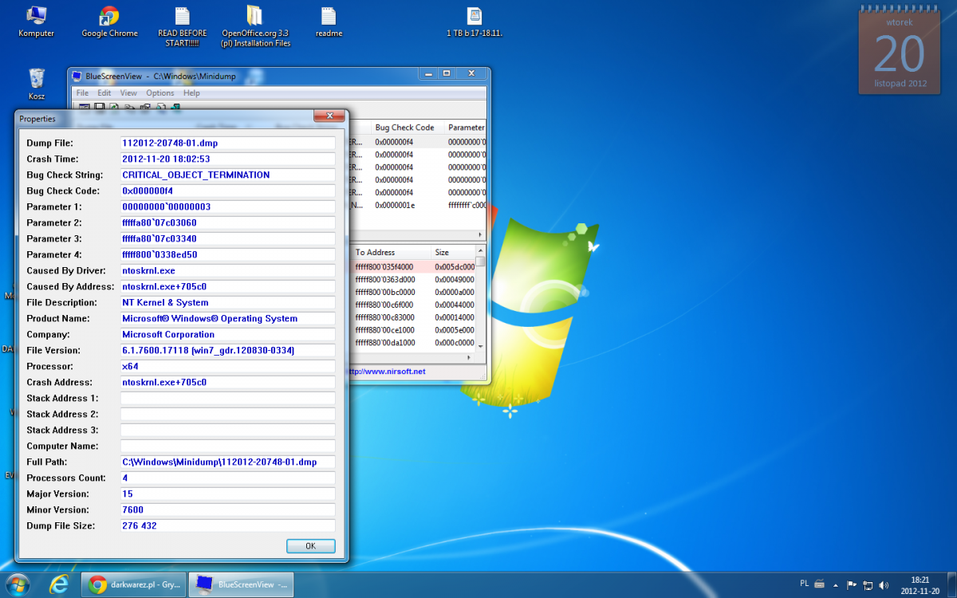Select driver row with address fffff800`0363d000

414,279
